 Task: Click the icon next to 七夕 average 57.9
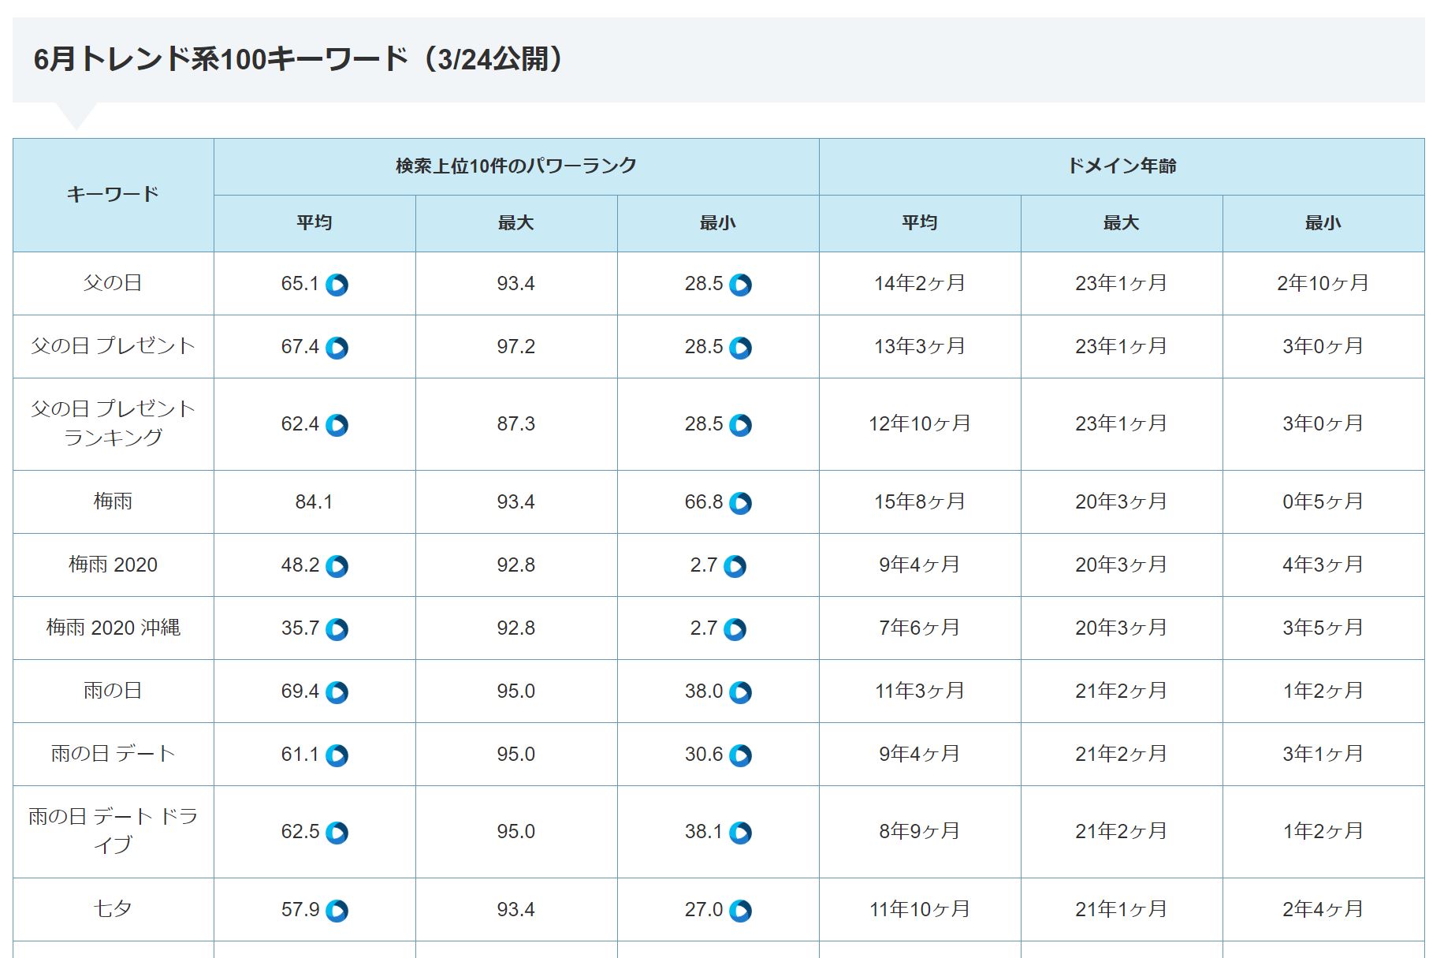click(337, 911)
